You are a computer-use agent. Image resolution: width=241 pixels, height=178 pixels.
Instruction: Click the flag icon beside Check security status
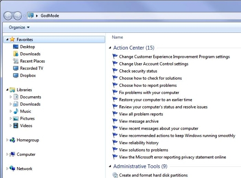click(115, 71)
